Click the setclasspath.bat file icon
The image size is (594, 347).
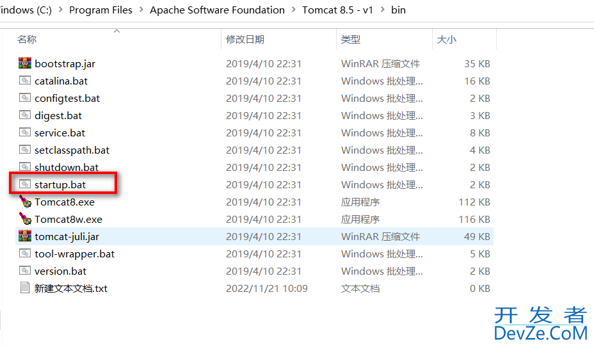coord(25,150)
